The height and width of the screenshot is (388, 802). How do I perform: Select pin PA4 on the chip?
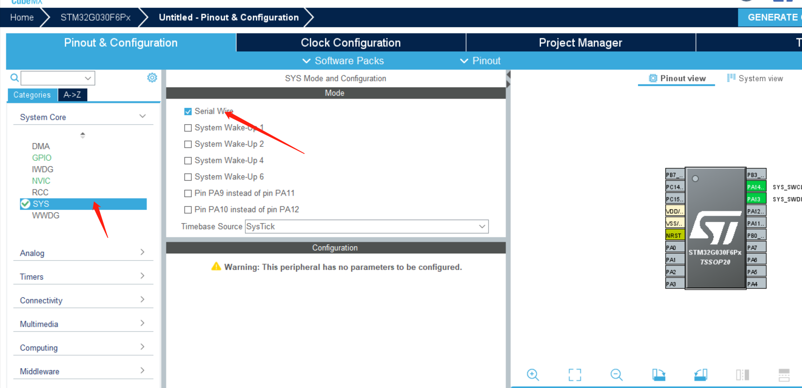[x=756, y=284]
